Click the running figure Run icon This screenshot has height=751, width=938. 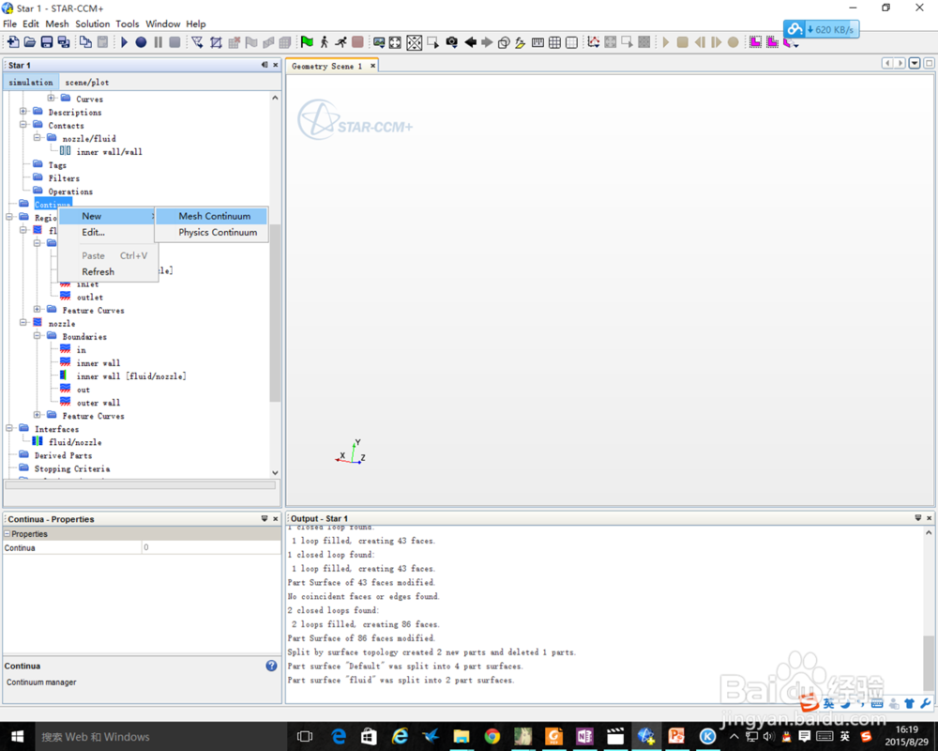pyautogui.click(x=340, y=42)
